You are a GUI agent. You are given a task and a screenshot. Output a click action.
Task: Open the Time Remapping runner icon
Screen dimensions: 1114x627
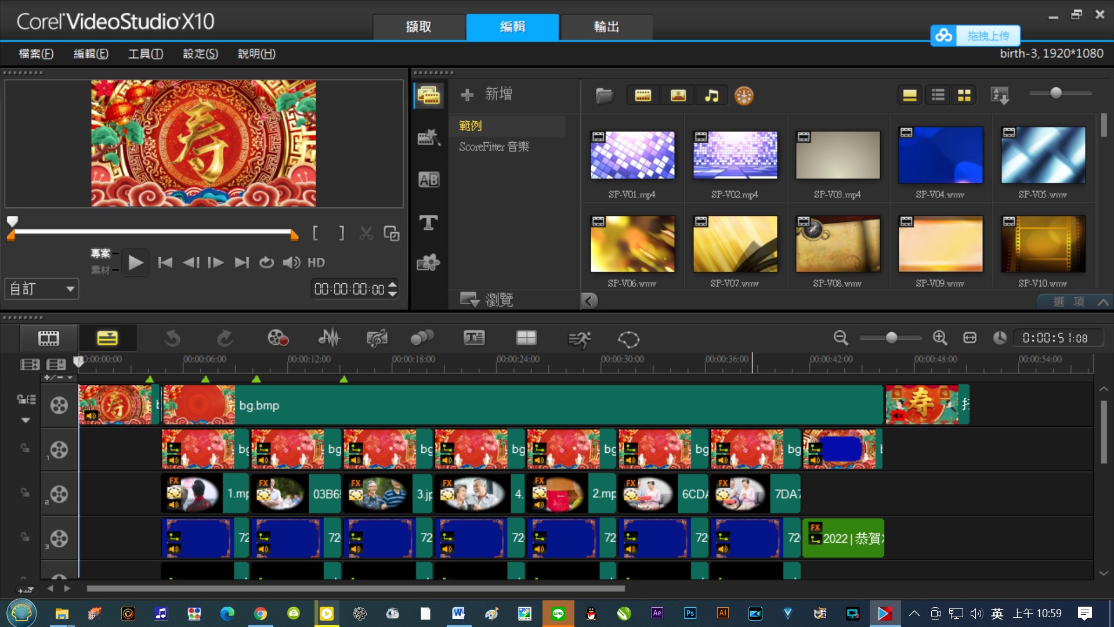click(x=579, y=339)
